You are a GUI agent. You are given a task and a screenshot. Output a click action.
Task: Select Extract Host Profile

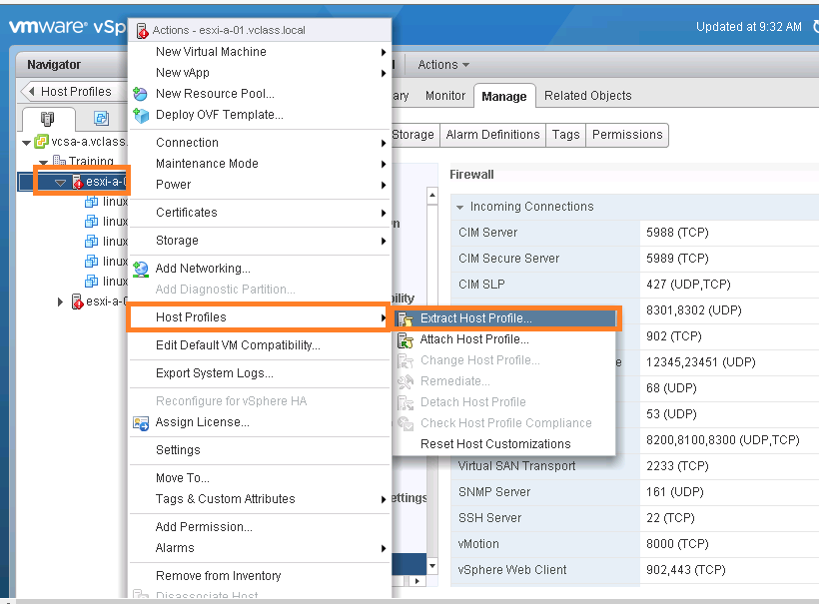coord(504,318)
